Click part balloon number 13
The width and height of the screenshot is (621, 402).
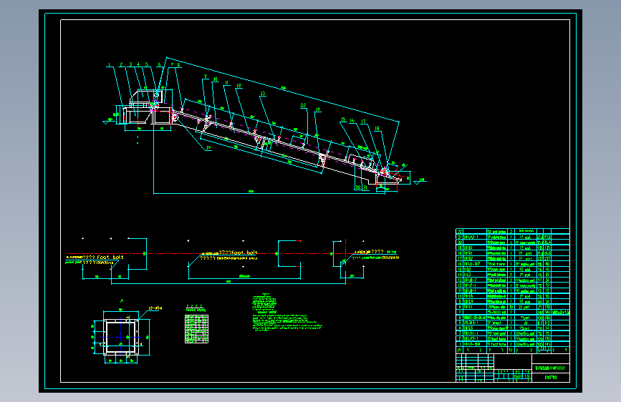click(263, 94)
